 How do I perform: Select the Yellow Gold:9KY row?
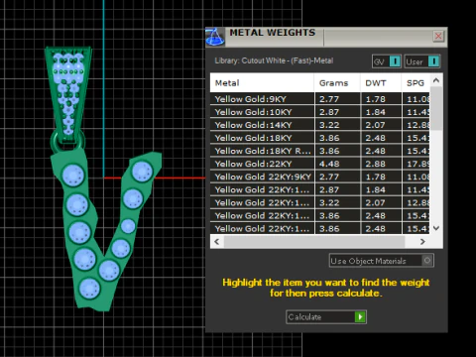[320, 99]
